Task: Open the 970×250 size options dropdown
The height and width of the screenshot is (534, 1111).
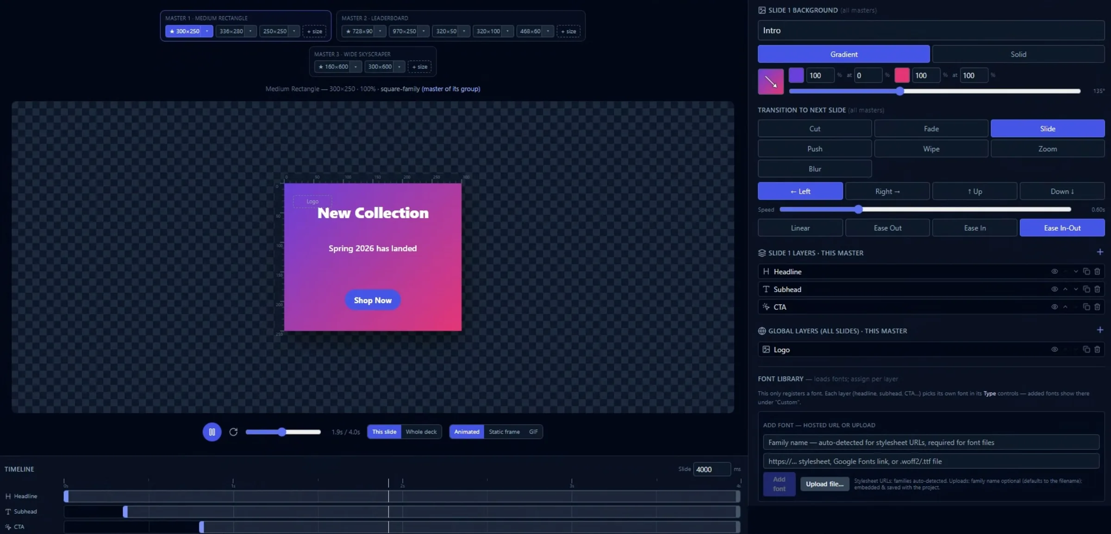Action: (423, 31)
